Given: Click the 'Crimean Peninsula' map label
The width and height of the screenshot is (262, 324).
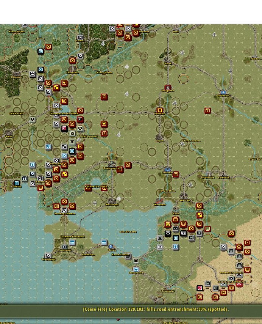Looking at the screenshot, I should pyautogui.click(x=73, y=236).
